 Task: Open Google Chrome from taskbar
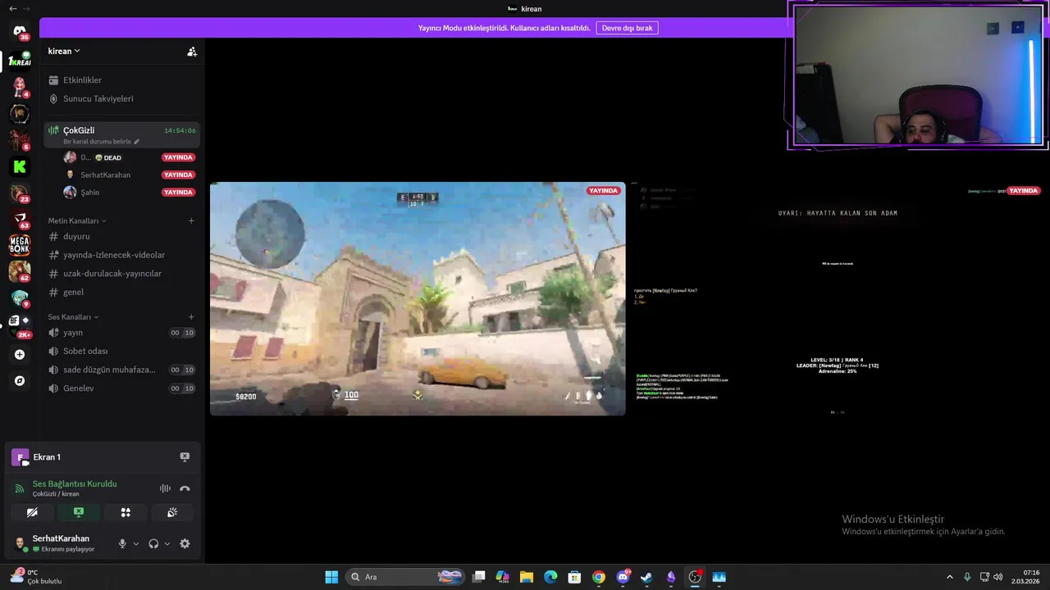tap(599, 577)
